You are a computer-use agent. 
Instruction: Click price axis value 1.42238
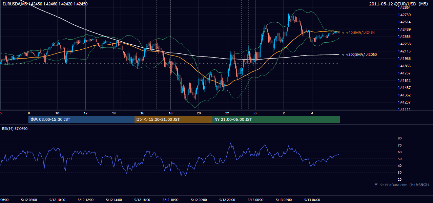pos(405,44)
